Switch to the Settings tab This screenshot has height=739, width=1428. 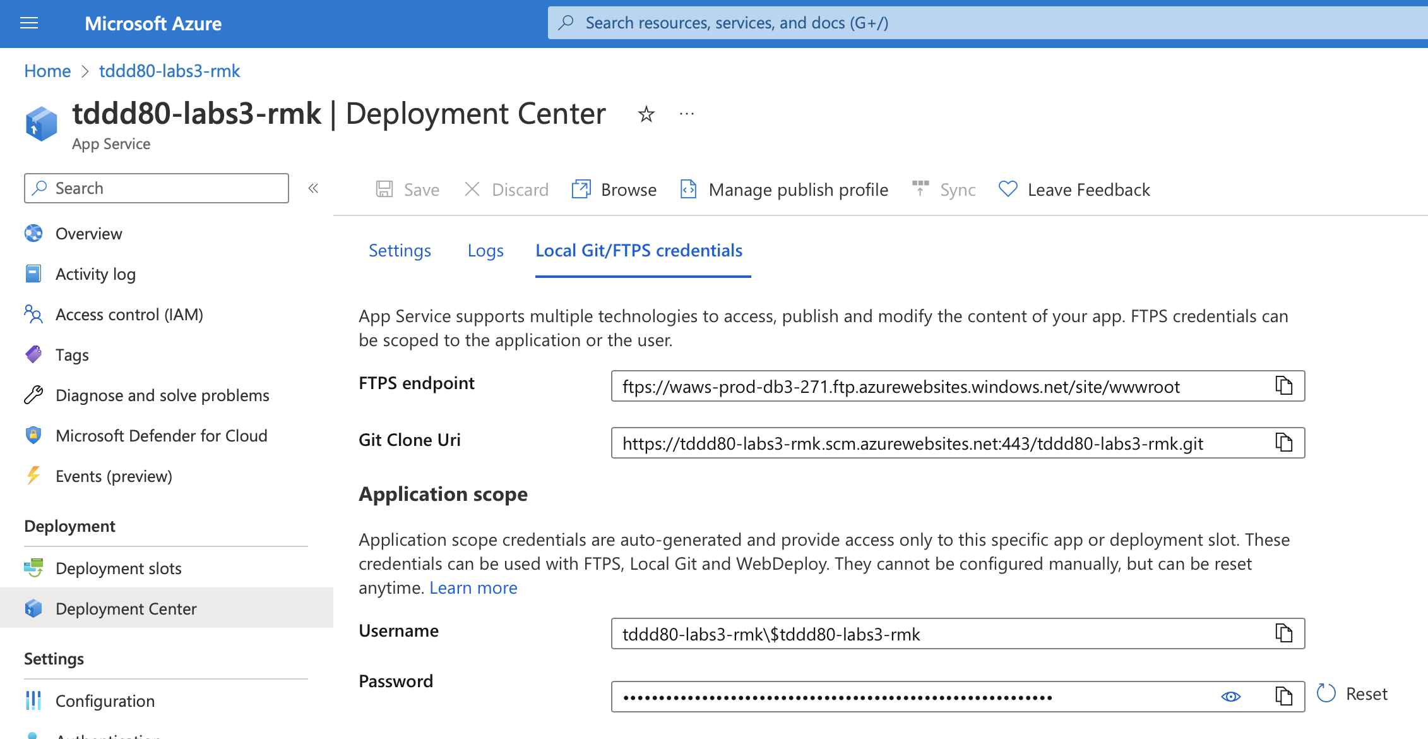(x=400, y=251)
